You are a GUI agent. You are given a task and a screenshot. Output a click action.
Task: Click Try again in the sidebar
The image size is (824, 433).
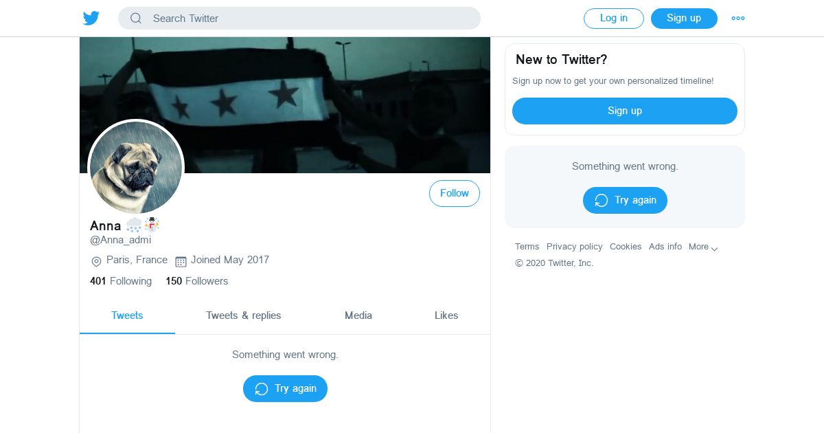point(625,200)
